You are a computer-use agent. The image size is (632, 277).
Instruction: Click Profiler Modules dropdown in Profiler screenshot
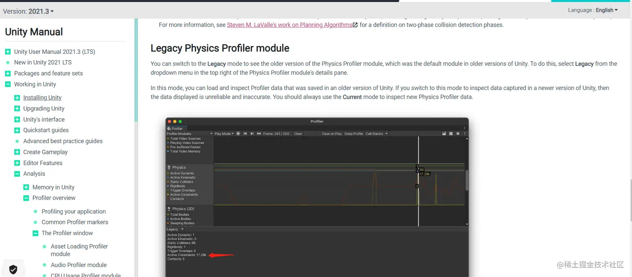(190, 134)
